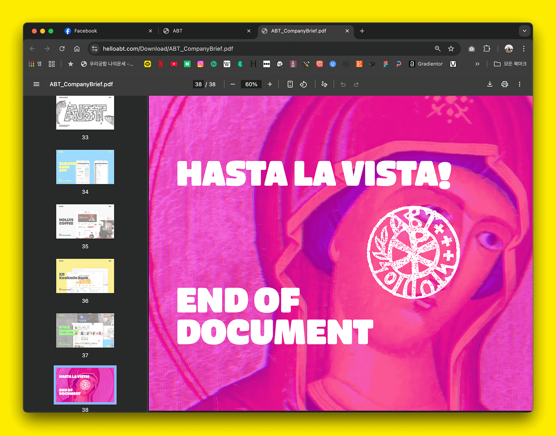Viewport: 556px width, 436px height.
Task: Click the page number input field
Action: (x=198, y=84)
